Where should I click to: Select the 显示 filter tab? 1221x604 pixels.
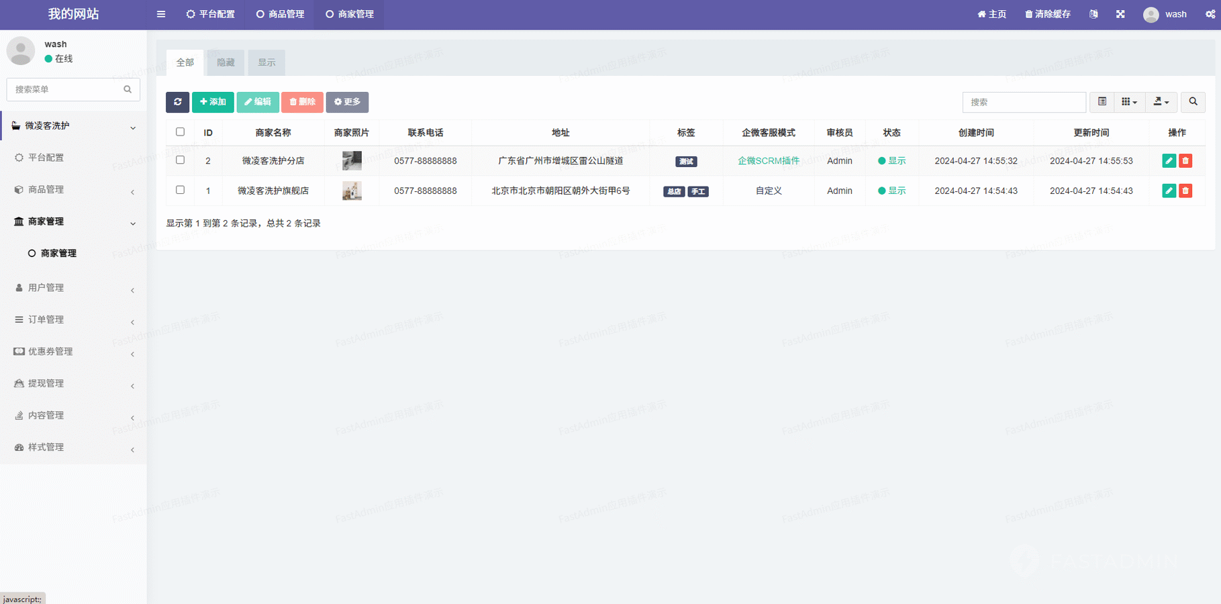pyautogui.click(x=266, y=62)
